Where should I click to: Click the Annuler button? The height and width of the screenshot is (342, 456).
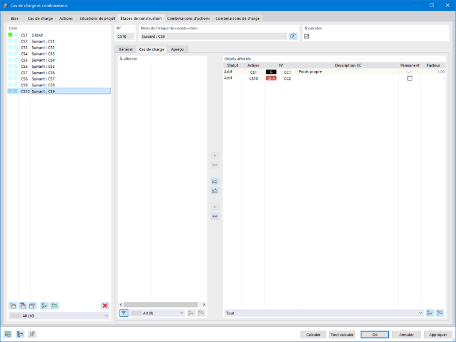406,335
